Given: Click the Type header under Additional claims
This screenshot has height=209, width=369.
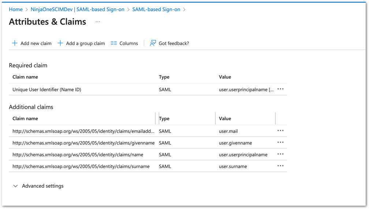Looking at the screenshot, I should coord(164,118).
